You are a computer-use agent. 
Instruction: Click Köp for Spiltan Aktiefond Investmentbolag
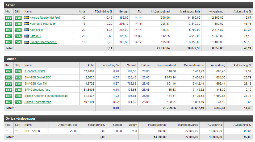pos(9,96)
